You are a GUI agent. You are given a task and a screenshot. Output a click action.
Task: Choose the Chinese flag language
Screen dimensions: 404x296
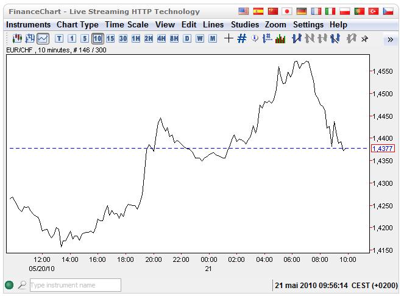pyautogui.click(x=273, y=12)
